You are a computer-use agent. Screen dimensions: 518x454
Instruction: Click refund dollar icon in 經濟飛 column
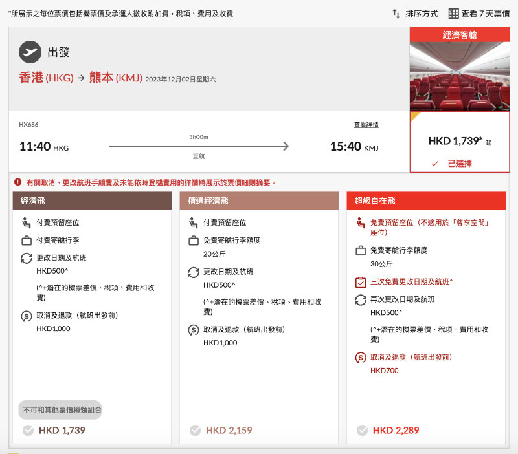[27, 316]
